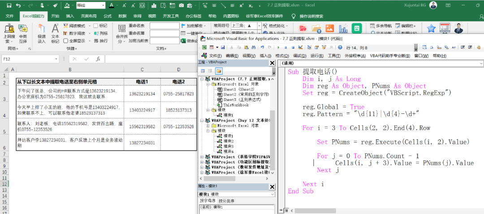
Task: Switch to the 开始 ribbon tab
Action: click(55, 17)
